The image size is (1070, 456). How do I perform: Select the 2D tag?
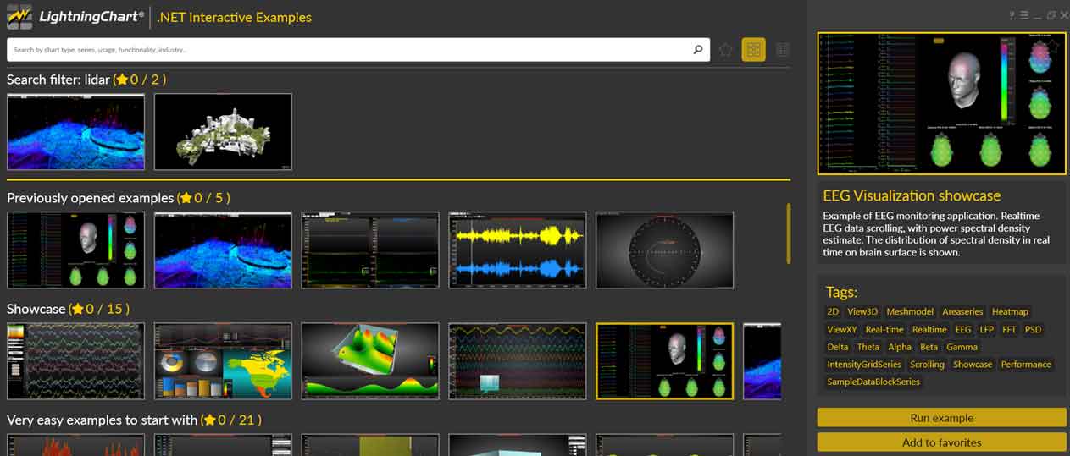point(833,311)
